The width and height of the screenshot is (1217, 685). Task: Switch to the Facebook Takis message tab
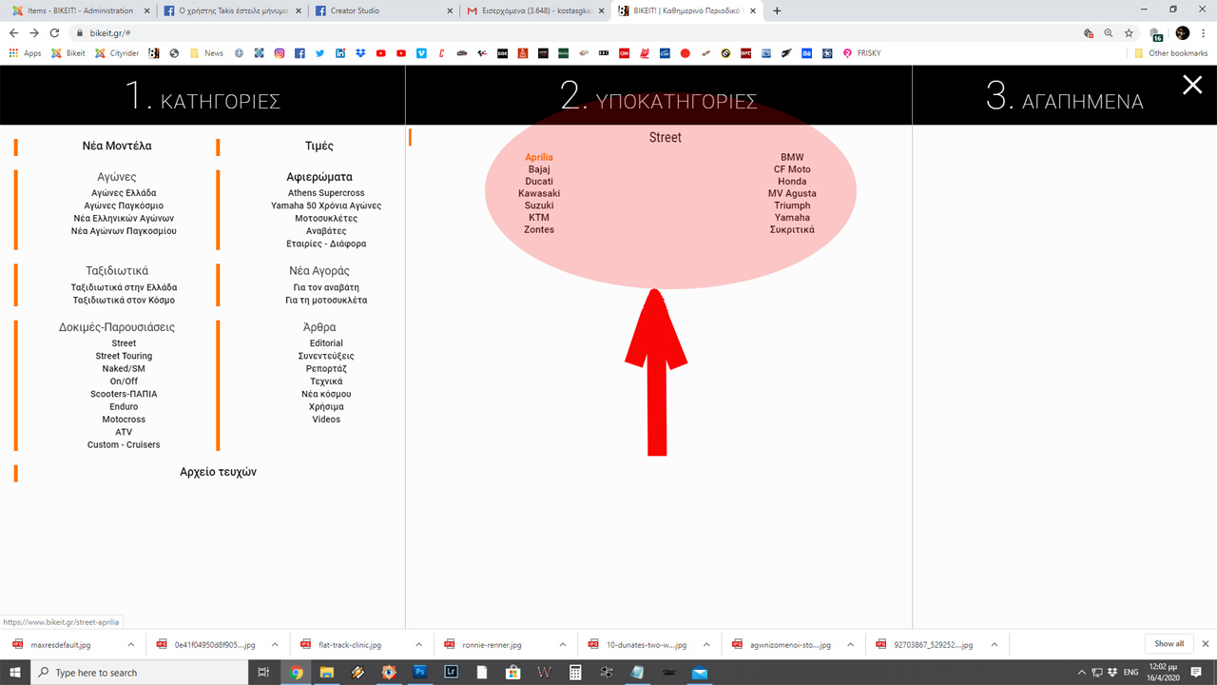coord(230,10)
